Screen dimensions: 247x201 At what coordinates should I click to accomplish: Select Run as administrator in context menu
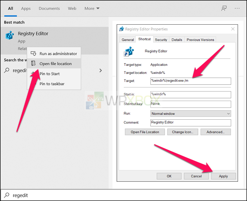(54, 54)
